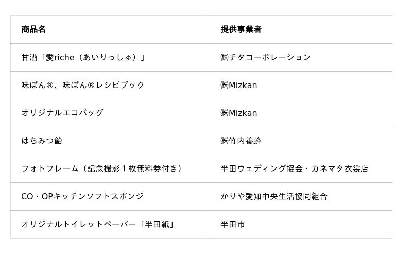The width and height of the screenshot is (412, 254).
Task: Click the 提供事業者 column header
Action: [241, 29]
